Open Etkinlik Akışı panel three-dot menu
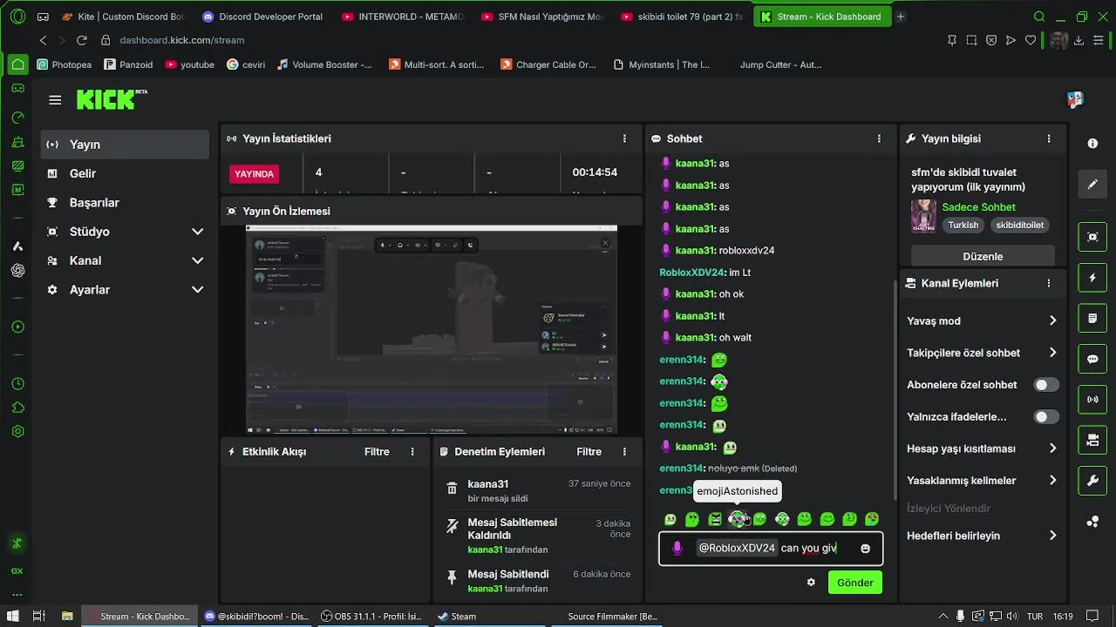The width and height of the screenshot is (1116, 627). (412, 452)
